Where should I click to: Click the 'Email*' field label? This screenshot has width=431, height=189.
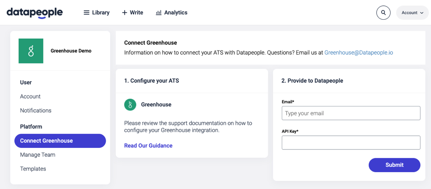[288, 102]
